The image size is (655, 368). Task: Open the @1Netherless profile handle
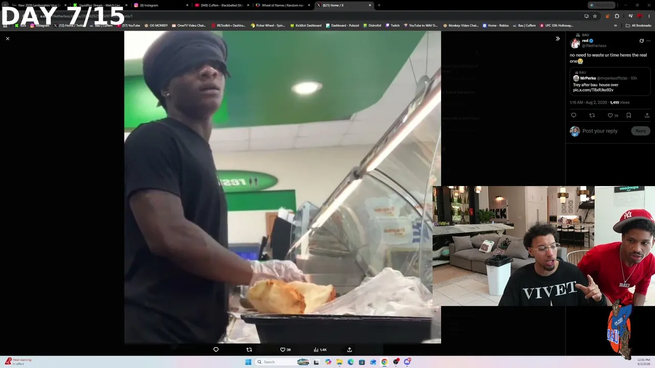pyautogui.click(x=594, y=46)
